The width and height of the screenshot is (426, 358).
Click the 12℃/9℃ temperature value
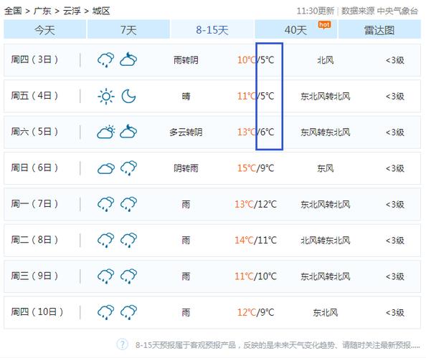[255, 312]
